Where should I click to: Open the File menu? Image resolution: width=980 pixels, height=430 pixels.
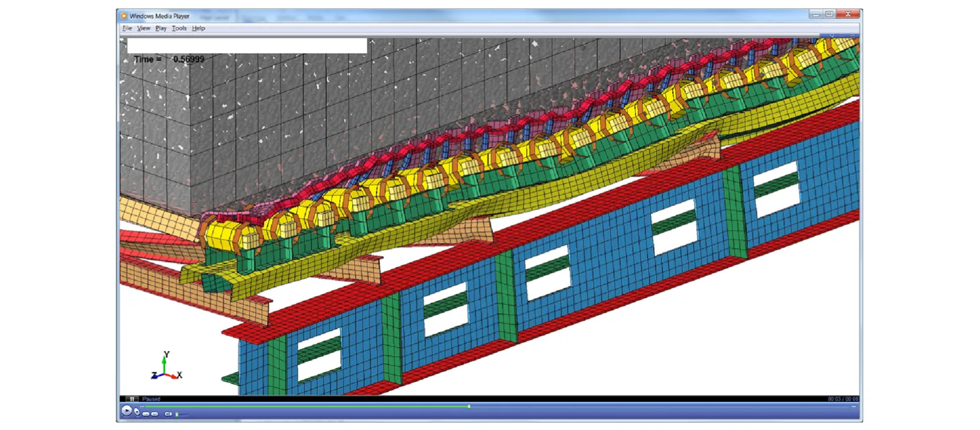click(x=127, y=28)
